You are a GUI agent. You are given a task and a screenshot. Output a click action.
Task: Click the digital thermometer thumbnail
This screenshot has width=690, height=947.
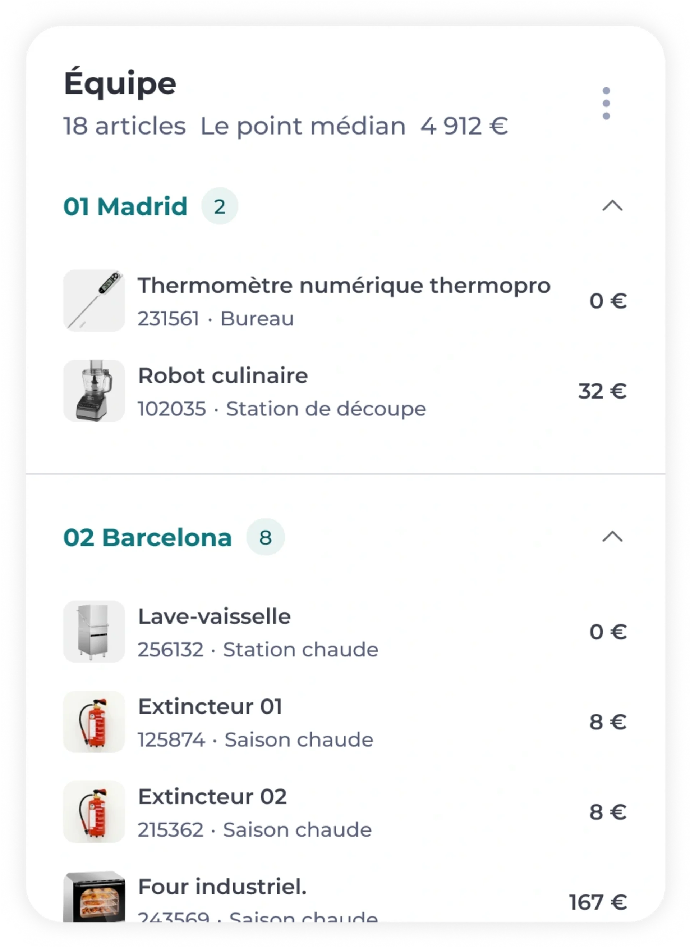tap(94, 300)
